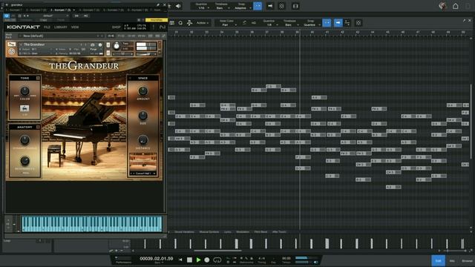
Task: Open the editor Action dropdown menu
Action: (202, 23)
